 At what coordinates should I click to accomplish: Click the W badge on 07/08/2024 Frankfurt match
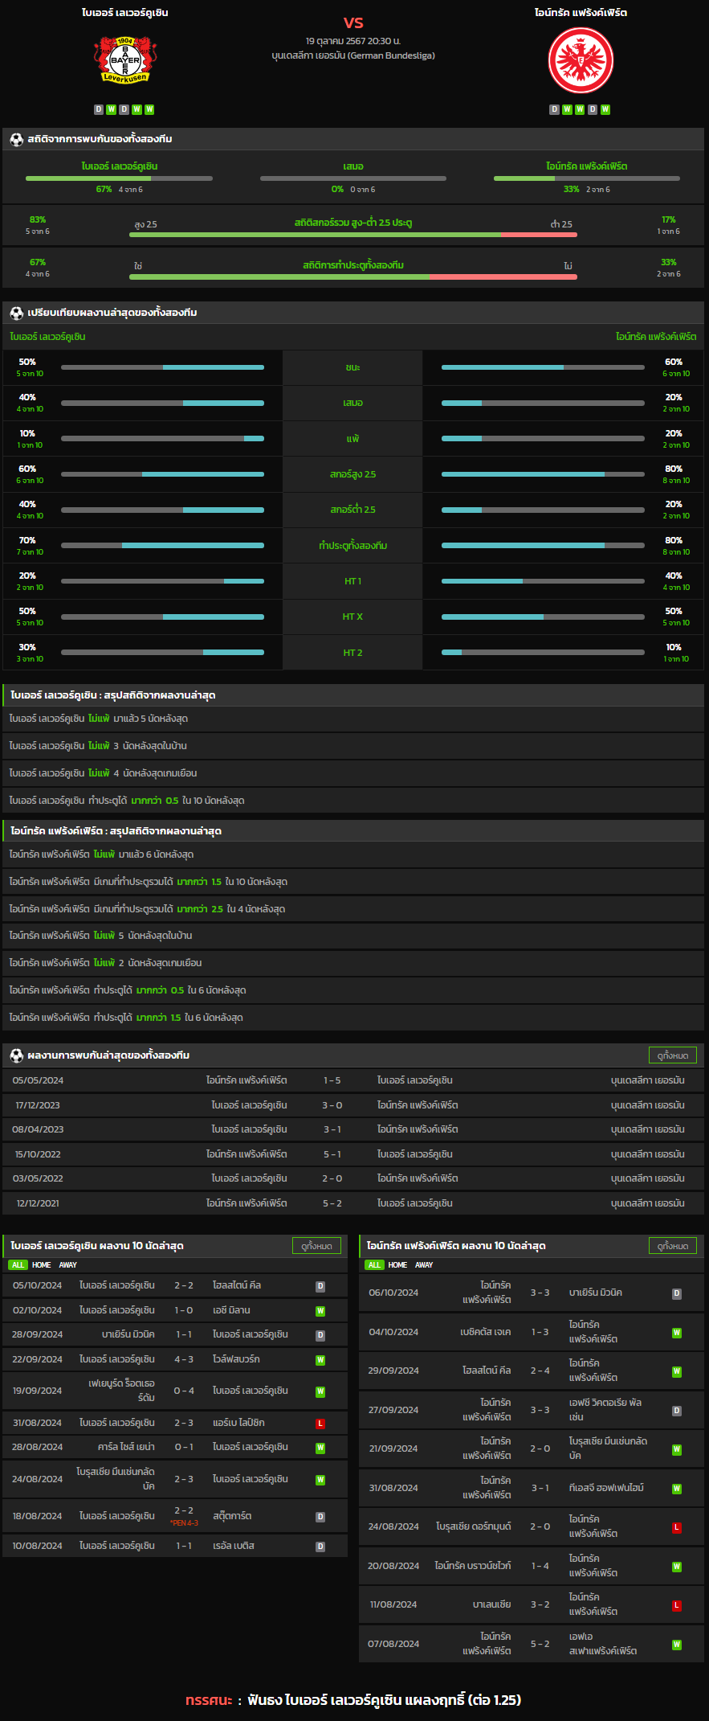pyautogui.click(x=677, y=1645)
